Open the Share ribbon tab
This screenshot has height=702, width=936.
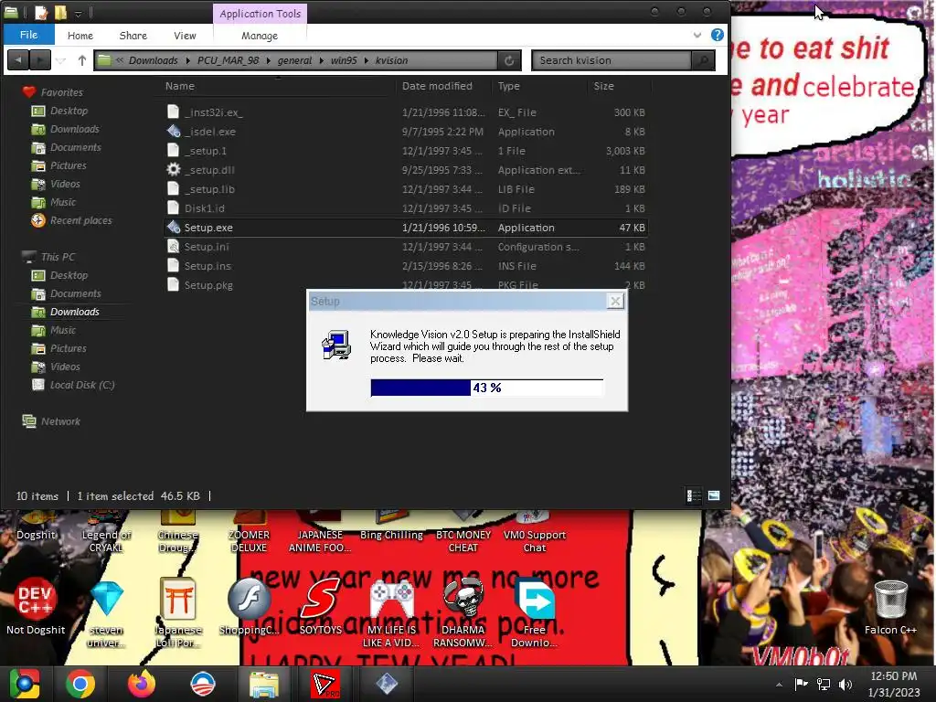point(133,36)
